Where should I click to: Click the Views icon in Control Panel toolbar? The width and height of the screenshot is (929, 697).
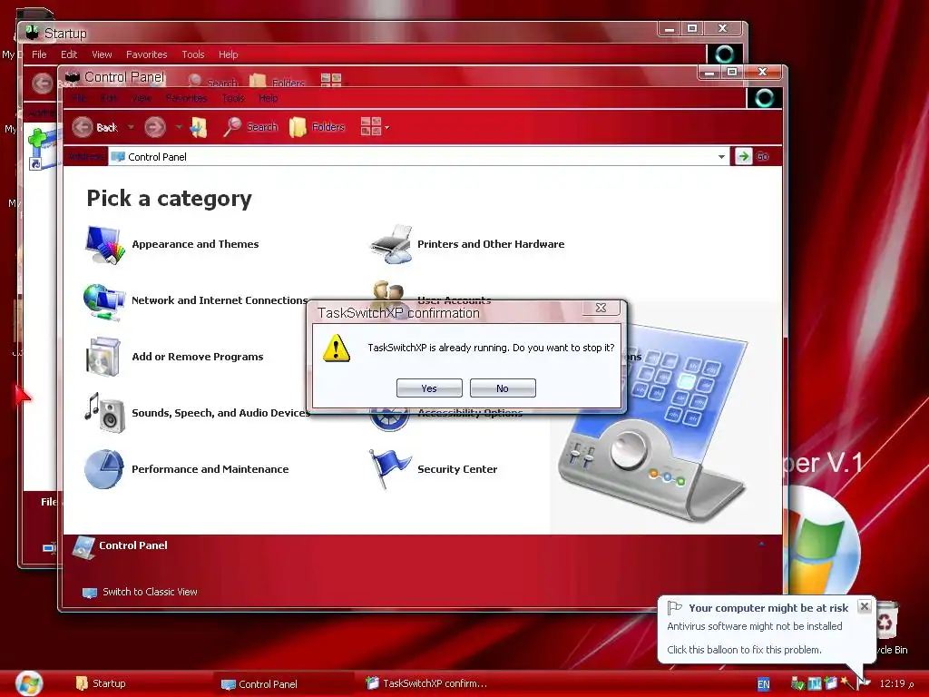pos(371,126)
